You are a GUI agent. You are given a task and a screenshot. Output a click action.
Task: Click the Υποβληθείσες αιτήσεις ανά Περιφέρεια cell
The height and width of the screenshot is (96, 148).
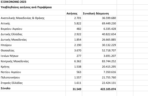point(58,7)
